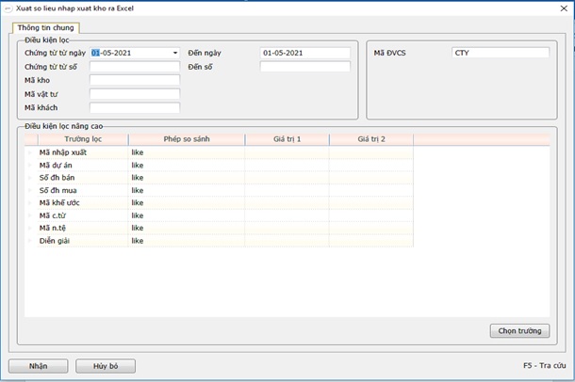
Task: Select the Mã nhập xuất filter row
Action: pyautogui.click(x=80, y=152)
